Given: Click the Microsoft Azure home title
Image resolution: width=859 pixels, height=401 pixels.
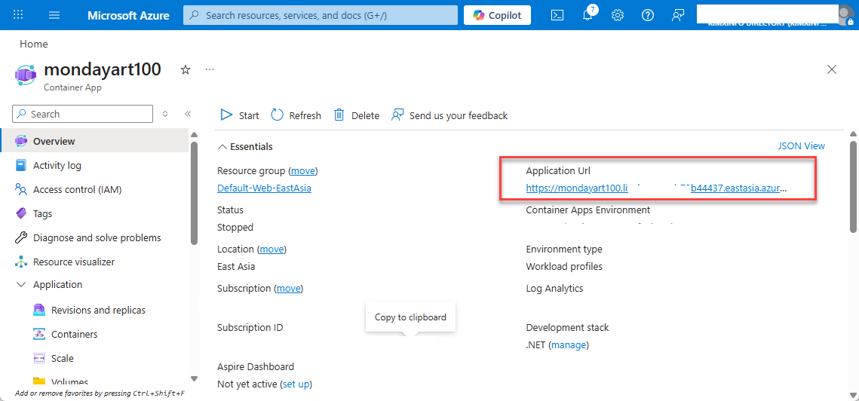Looking at the screenshot, I should pos(128,15).
